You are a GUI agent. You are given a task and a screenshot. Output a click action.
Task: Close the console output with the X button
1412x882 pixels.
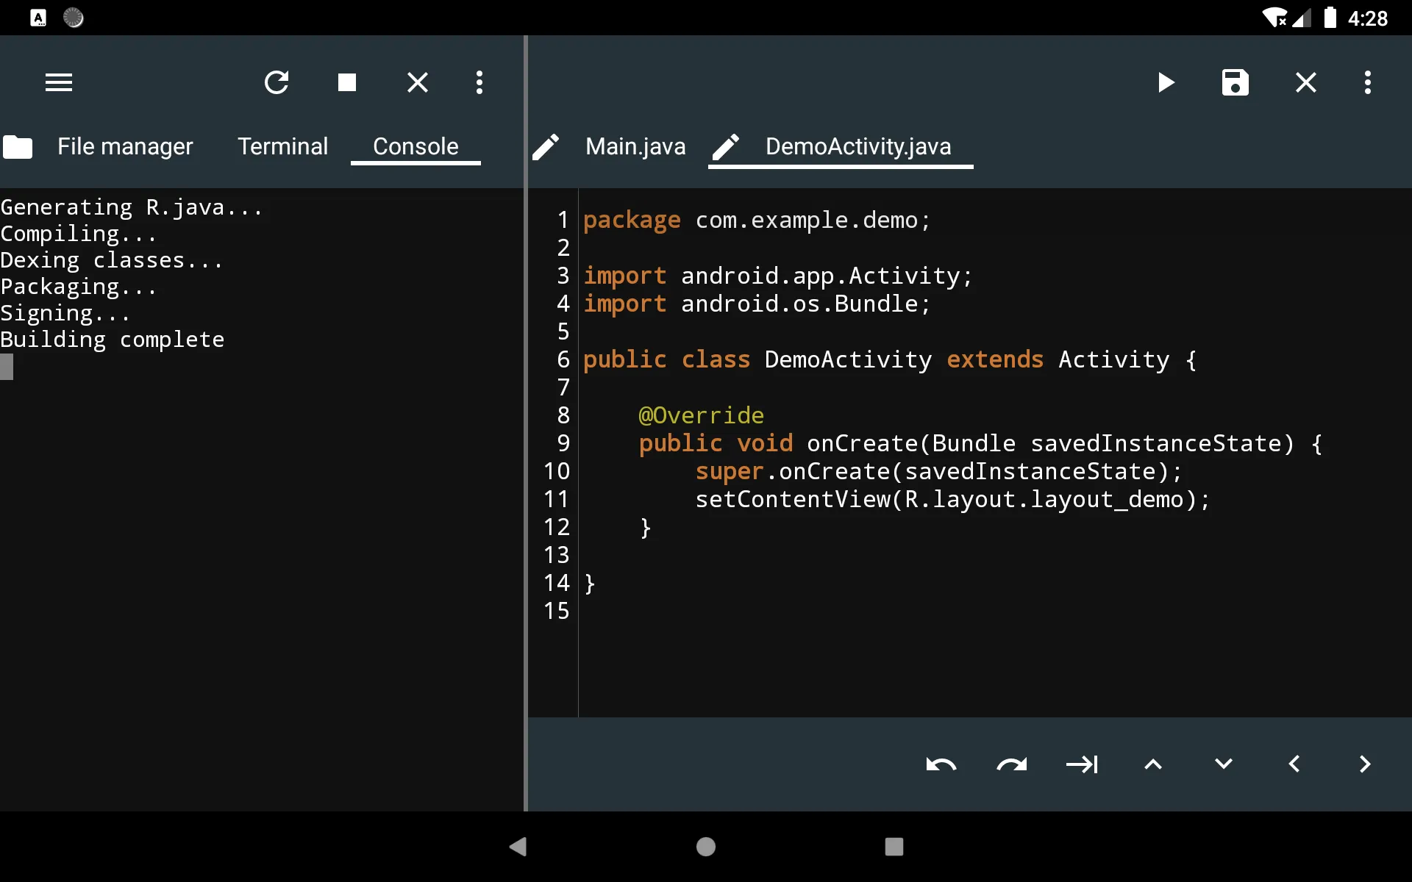(x=417, y=82)
